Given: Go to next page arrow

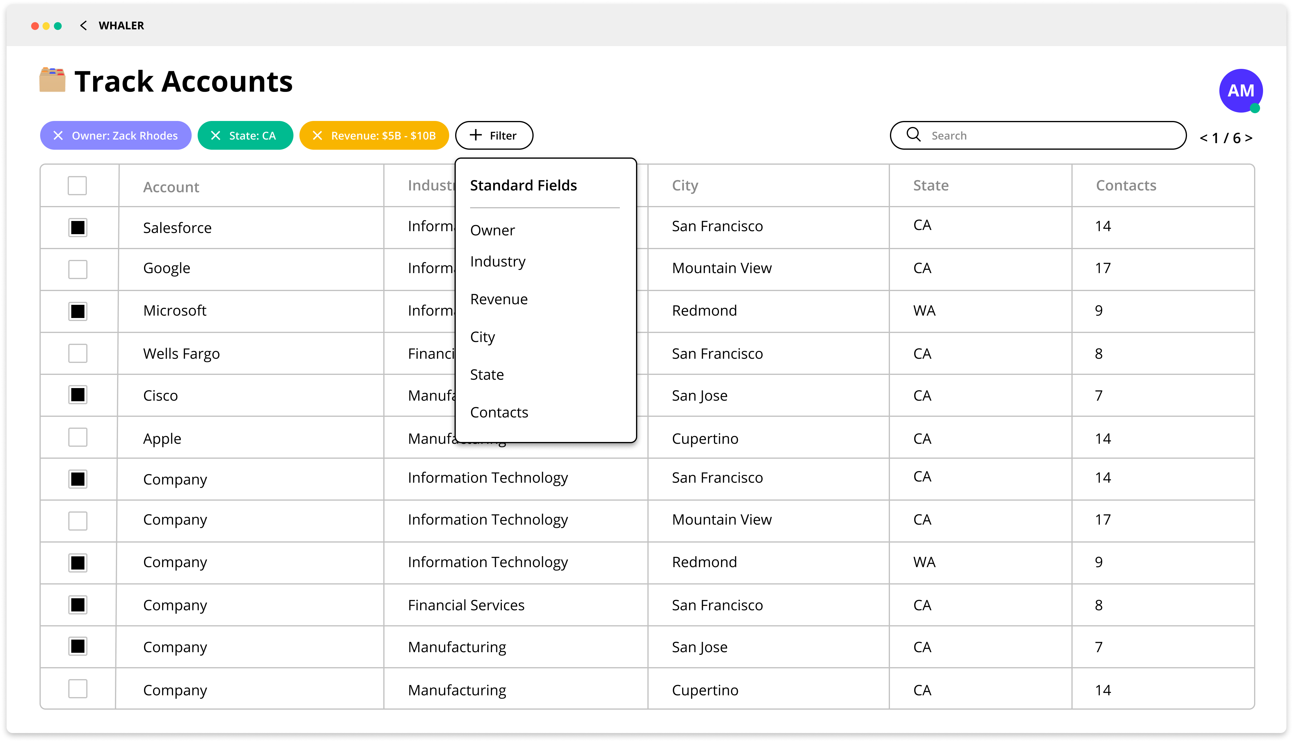Looking at the screenshot, I should pos(1249,138).
